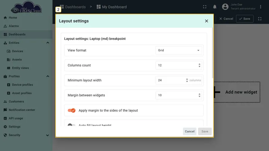The width and height of the screenshot is (269, 151).
Task: Click the Entity views icon
Action: pyautogui.click(x=9, y=68)
